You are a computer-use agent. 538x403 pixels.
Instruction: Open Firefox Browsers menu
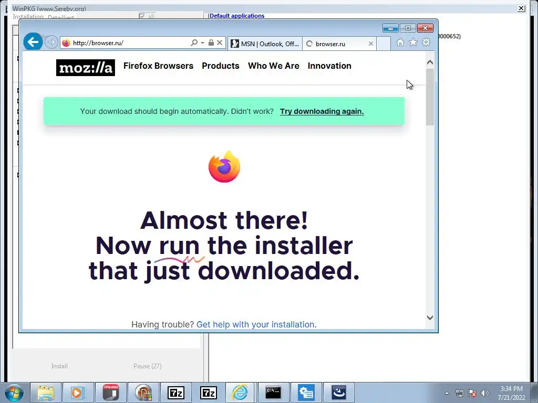(159, 66)
